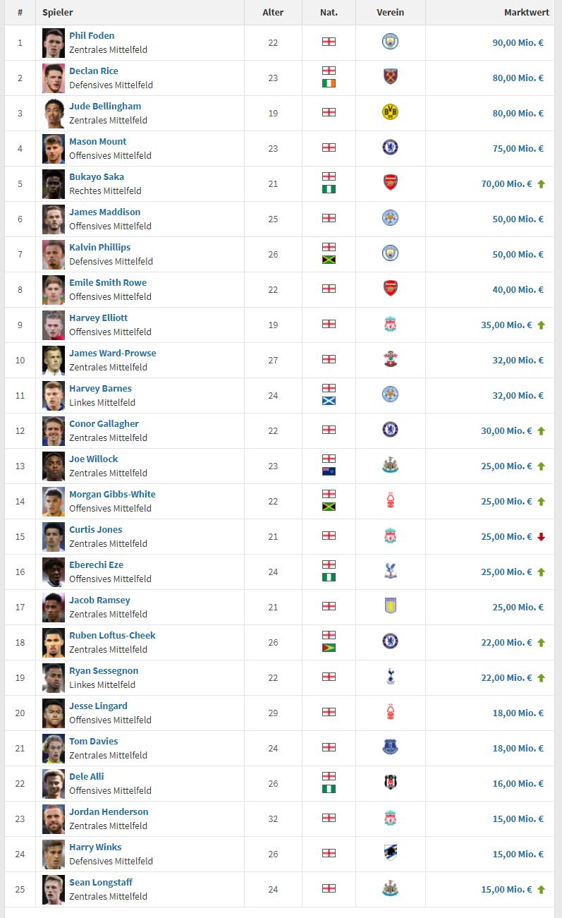
Task: Click Southampton crest in James Ward-Prowse row
Action: [x=390, y=360]
